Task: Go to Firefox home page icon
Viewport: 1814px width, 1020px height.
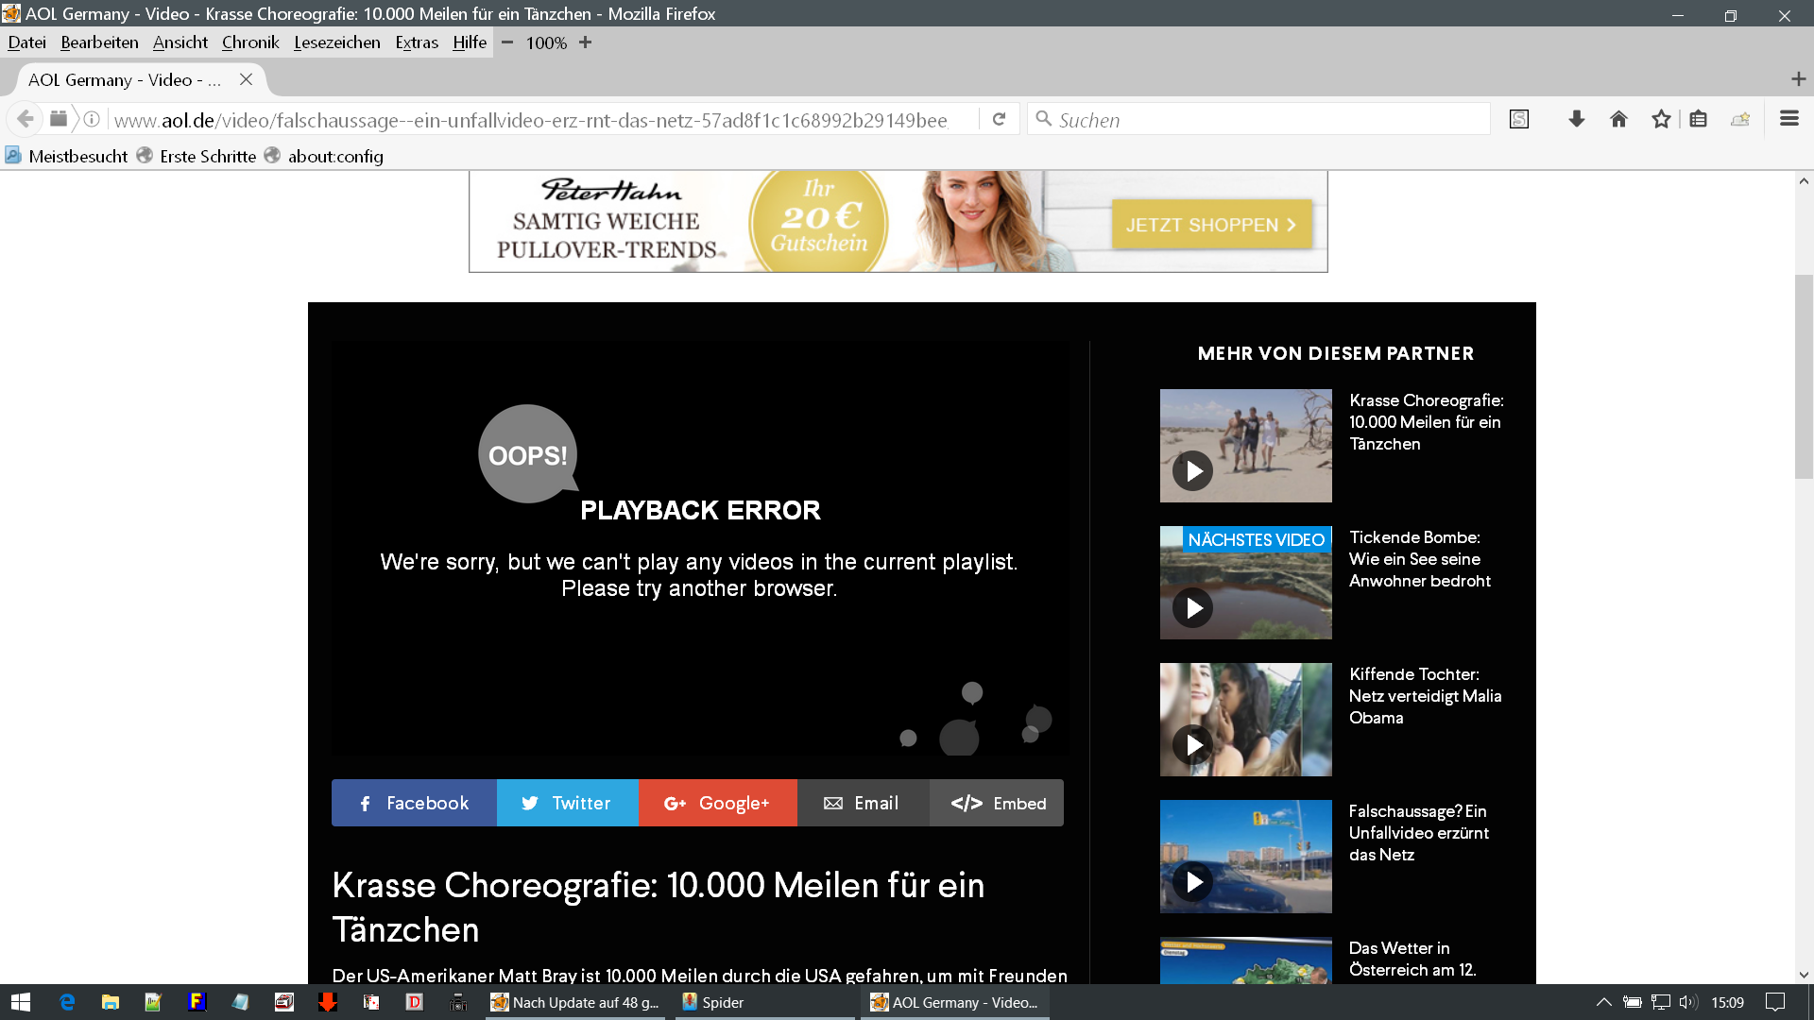Action: point(1618,119)
